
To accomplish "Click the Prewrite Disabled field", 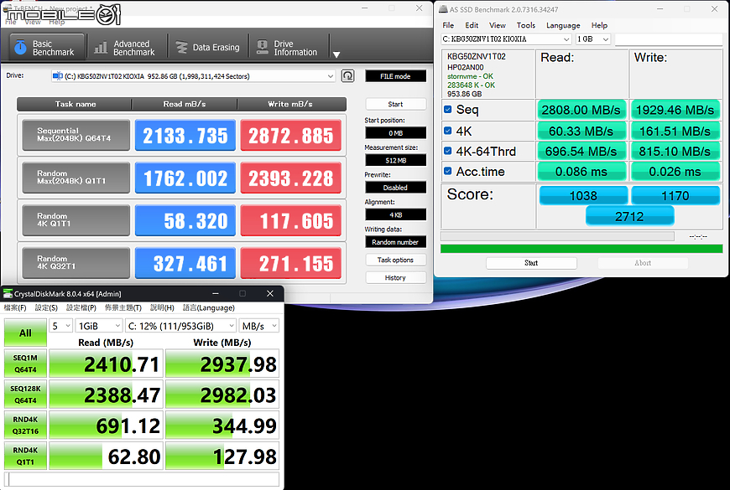I will coord(395,188).
